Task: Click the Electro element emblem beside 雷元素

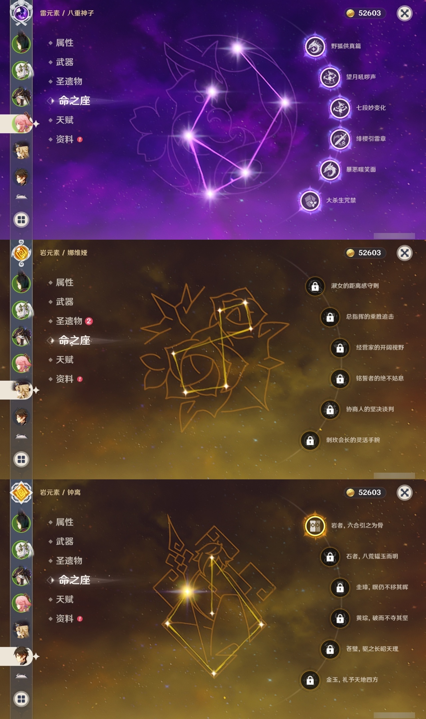Action: point(21,13)
